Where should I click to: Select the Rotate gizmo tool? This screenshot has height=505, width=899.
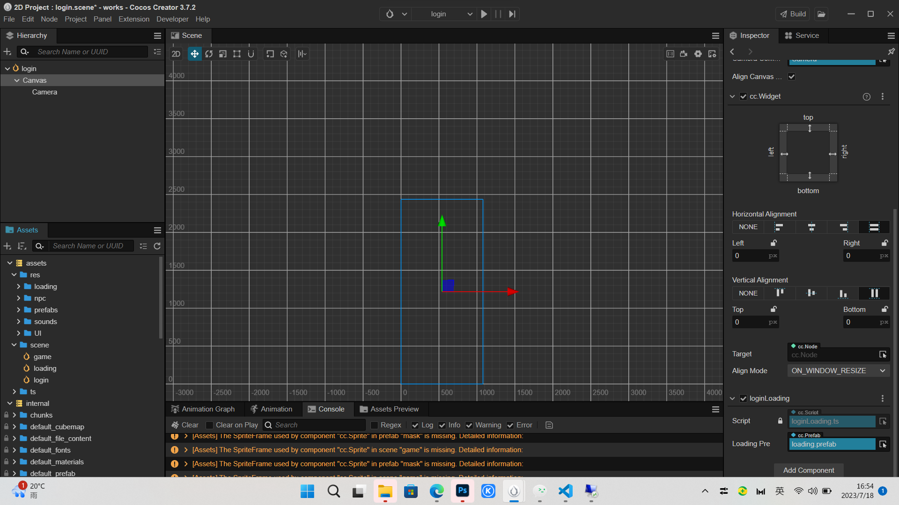tap(209, 54)
